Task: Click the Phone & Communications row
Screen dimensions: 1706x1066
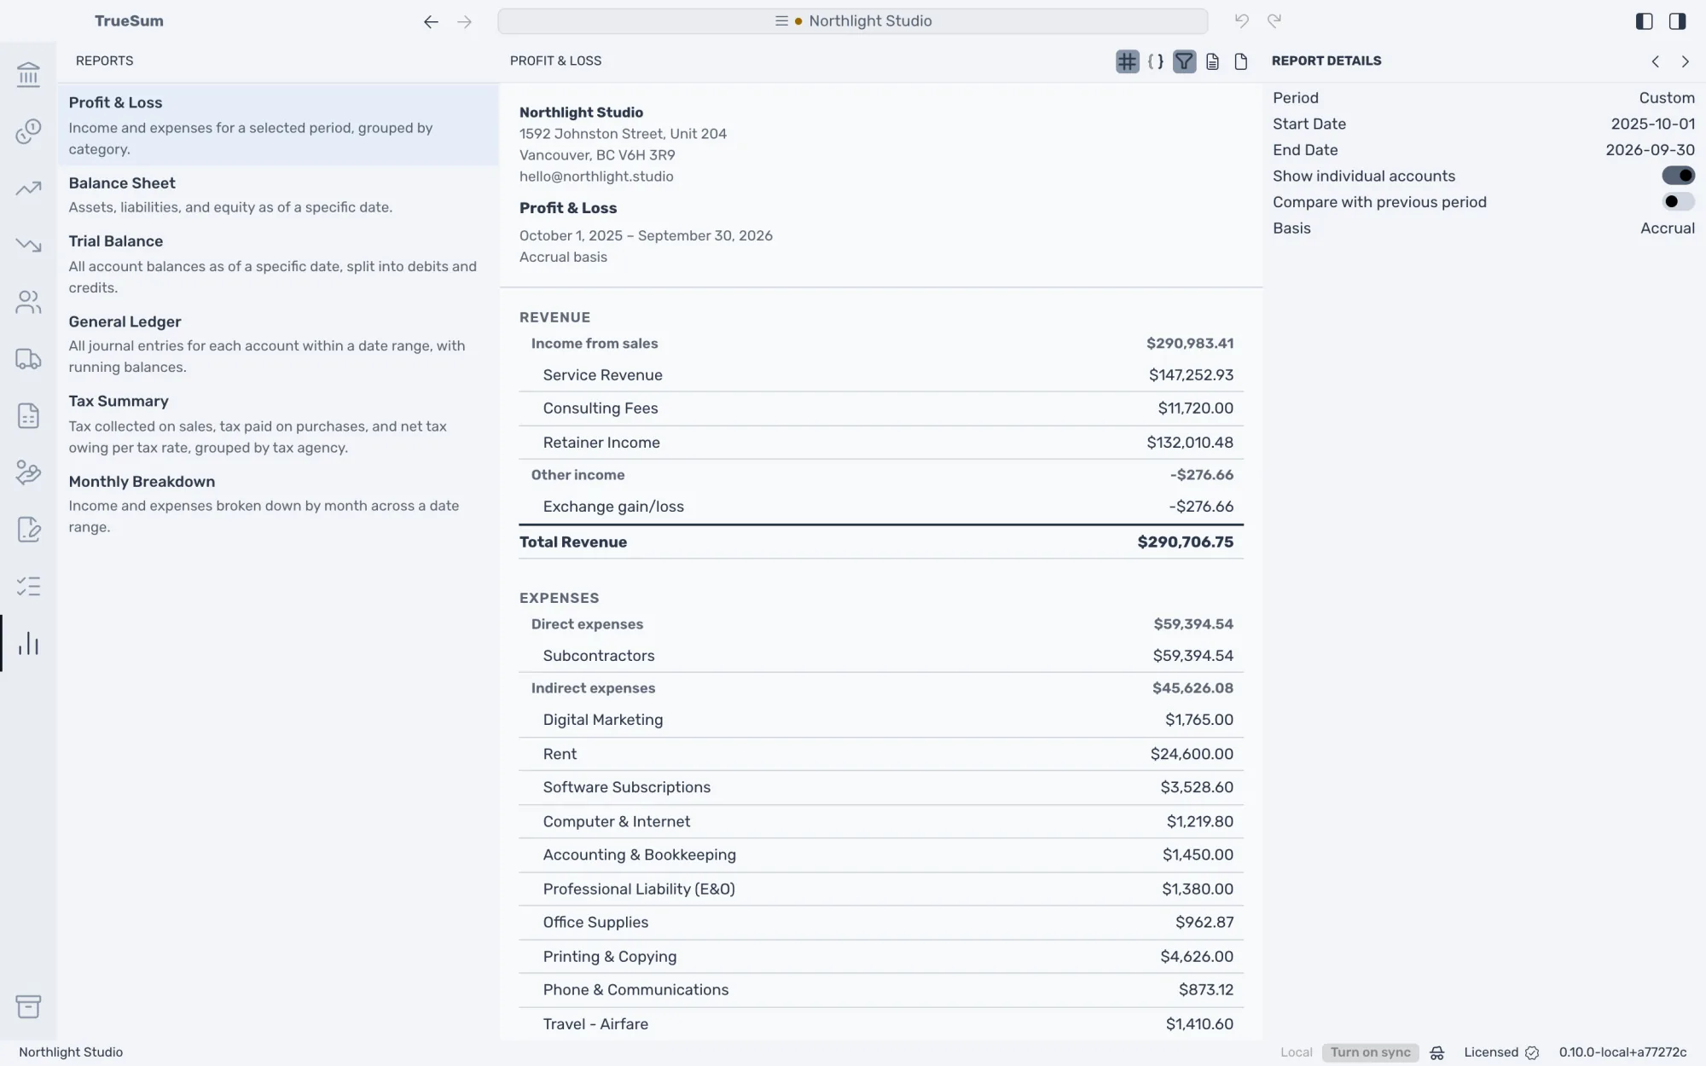Action: point(881,990)
